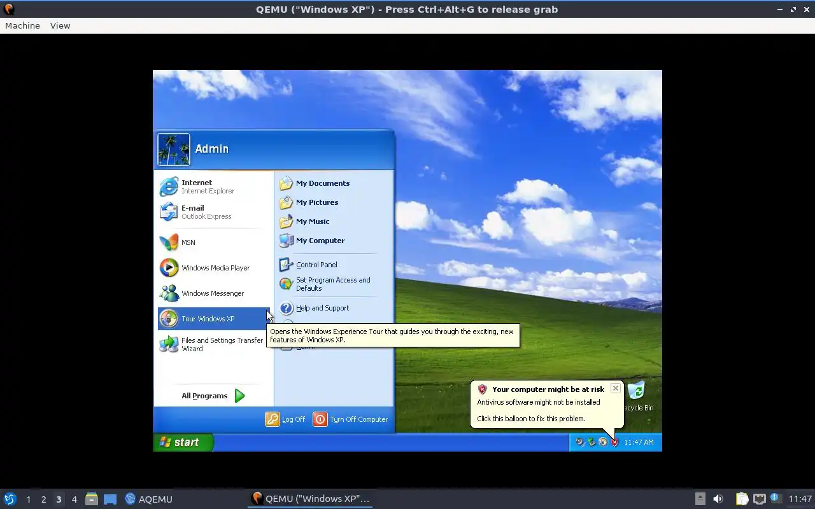Click the Turn Off Computer button

click(x=351, y=419)
